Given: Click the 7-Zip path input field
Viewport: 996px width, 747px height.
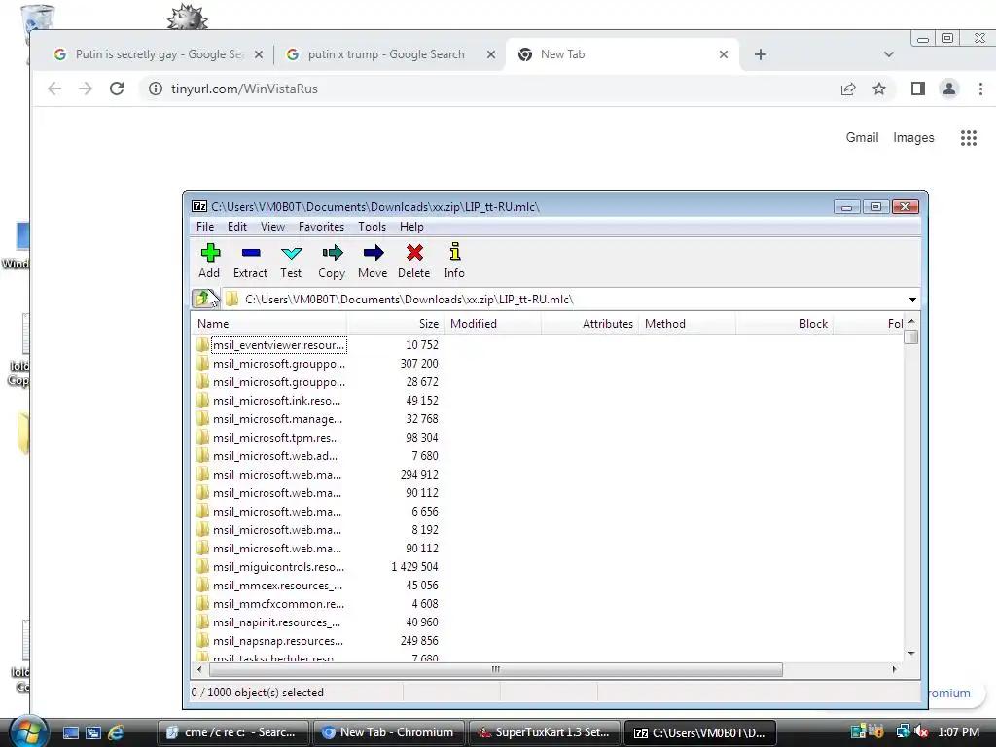Looking at the screenshot, I should tap(565, 300).
